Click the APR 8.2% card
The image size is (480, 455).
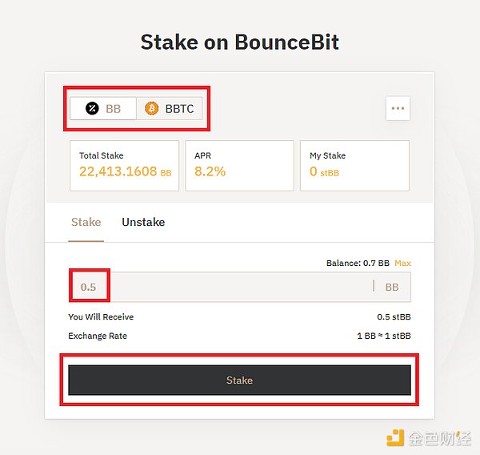click(x=239, y=165)
